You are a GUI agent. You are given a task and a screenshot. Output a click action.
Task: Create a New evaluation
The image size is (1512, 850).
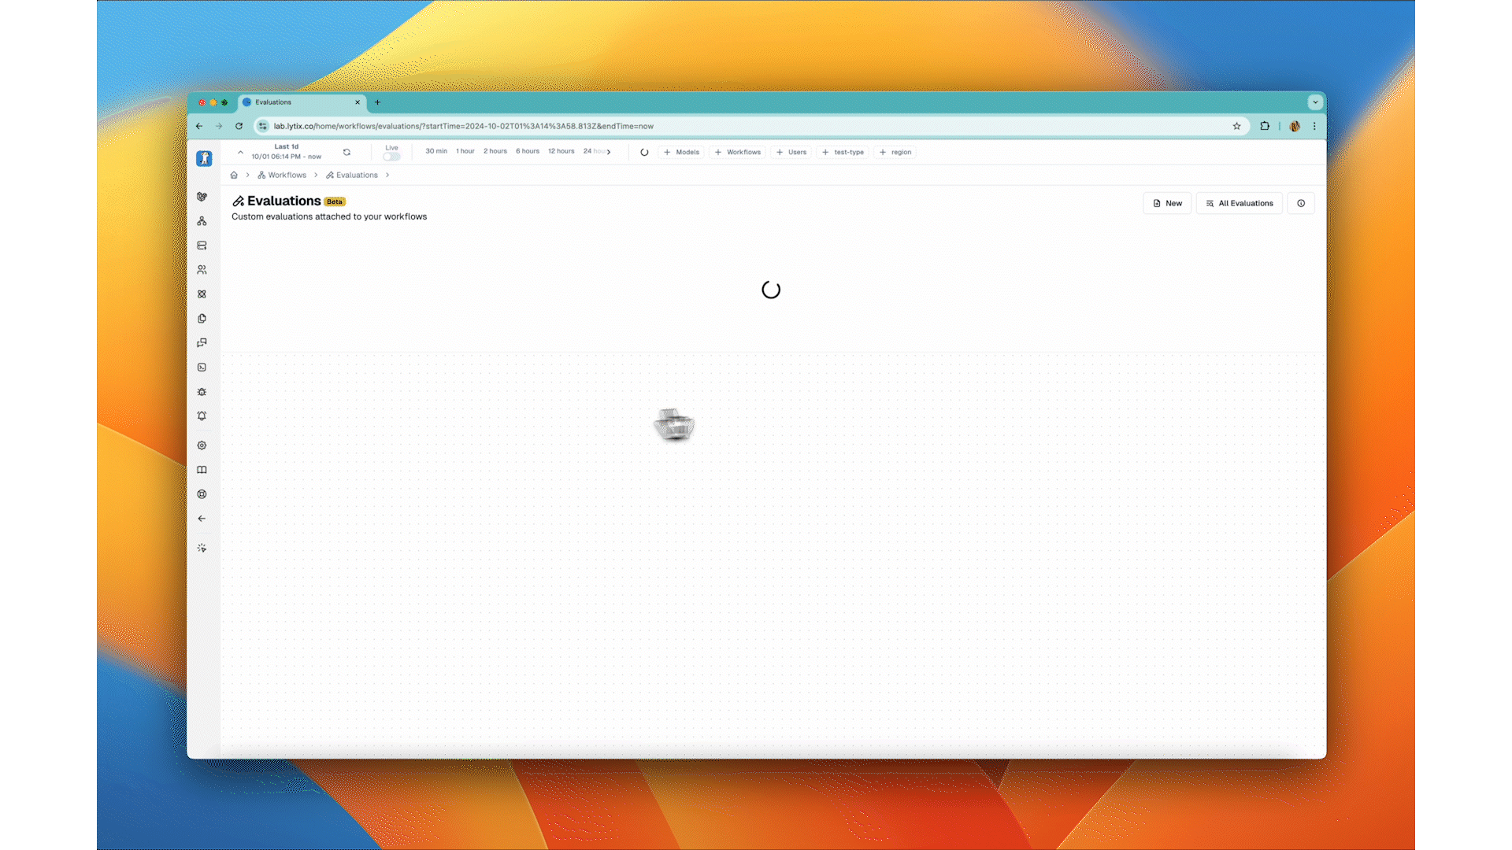point(1167,203)
